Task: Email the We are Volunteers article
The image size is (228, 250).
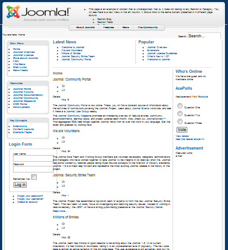Action: 63,142
